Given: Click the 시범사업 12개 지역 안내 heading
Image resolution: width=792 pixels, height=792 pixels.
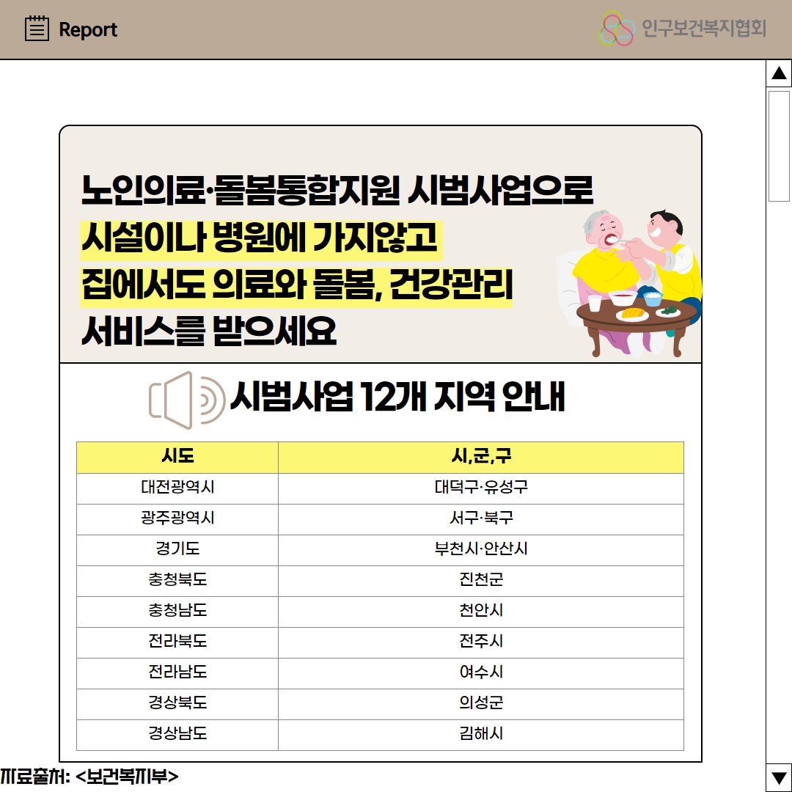Looking at the screenshot, I should (x=397, y=399).
